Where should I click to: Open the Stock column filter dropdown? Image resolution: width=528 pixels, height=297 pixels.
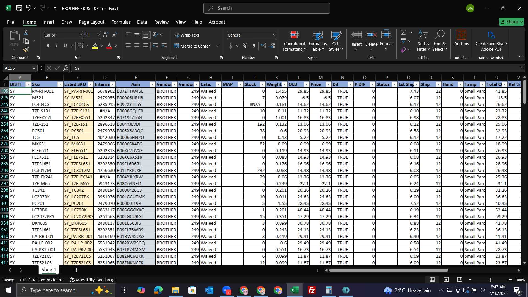pyautogui.click(x=262, y=84)
